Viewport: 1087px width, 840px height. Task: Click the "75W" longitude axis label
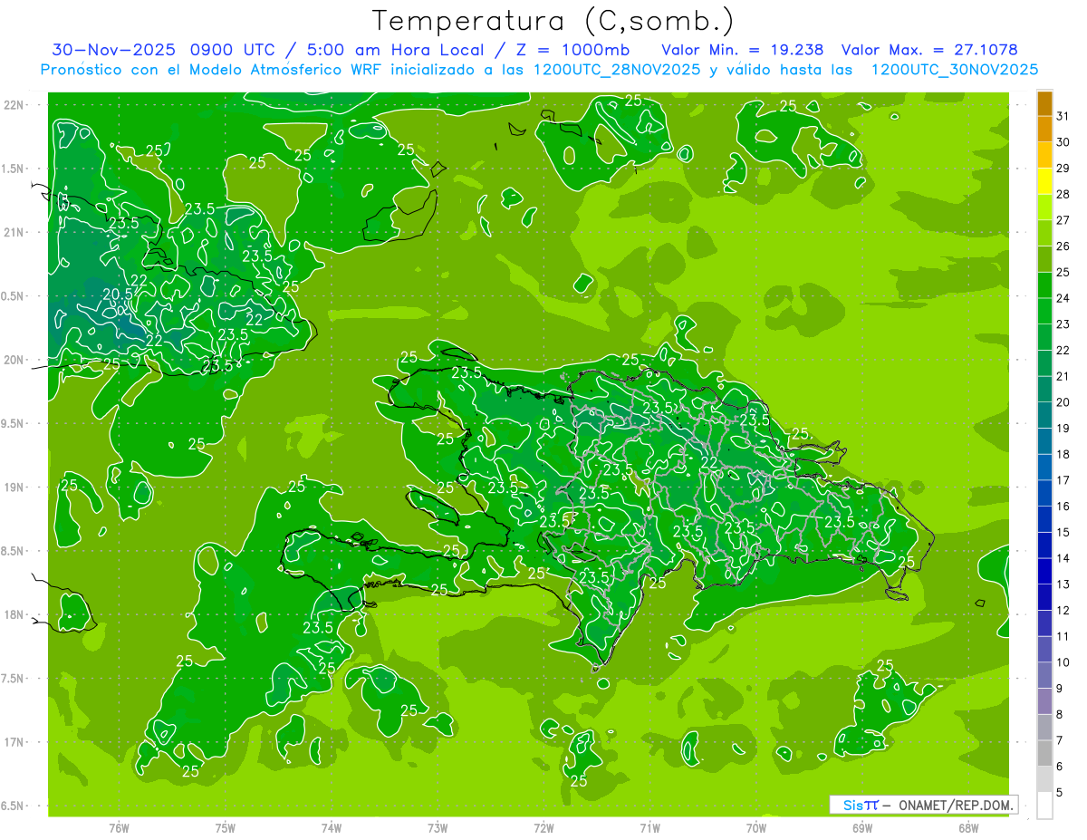click(226, 827)
